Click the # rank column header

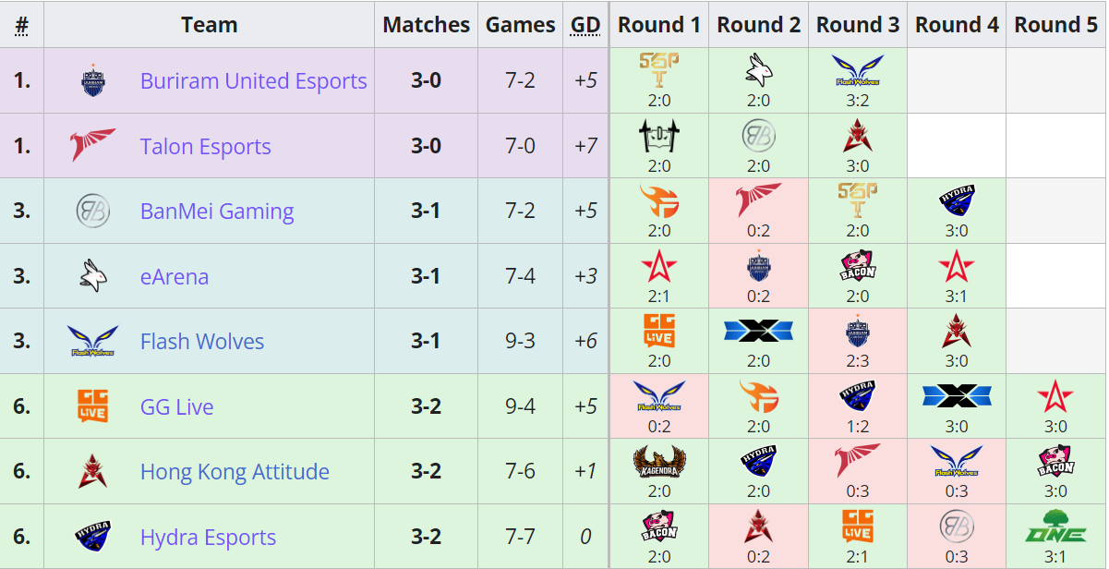point(21,25)
